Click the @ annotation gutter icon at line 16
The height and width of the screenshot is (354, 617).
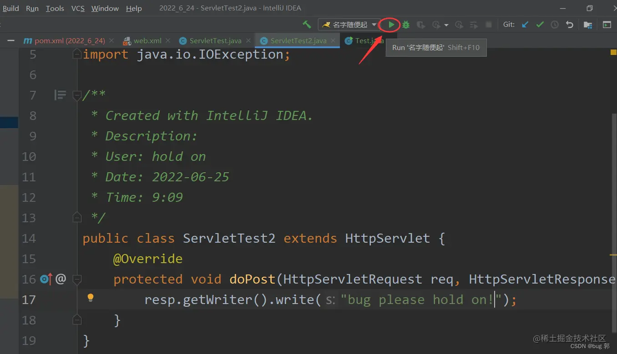tap(61, 279)
